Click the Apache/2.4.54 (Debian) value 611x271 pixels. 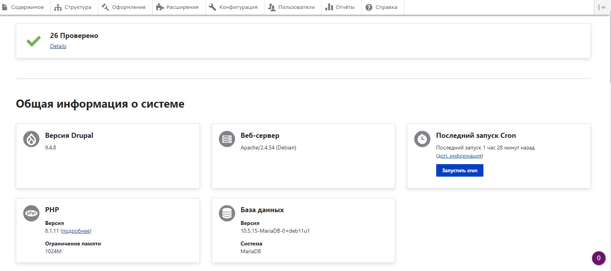268,148
